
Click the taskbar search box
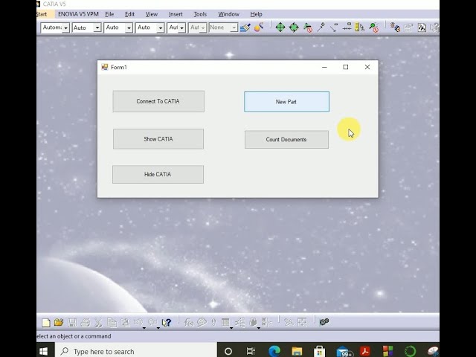point(136,351)
